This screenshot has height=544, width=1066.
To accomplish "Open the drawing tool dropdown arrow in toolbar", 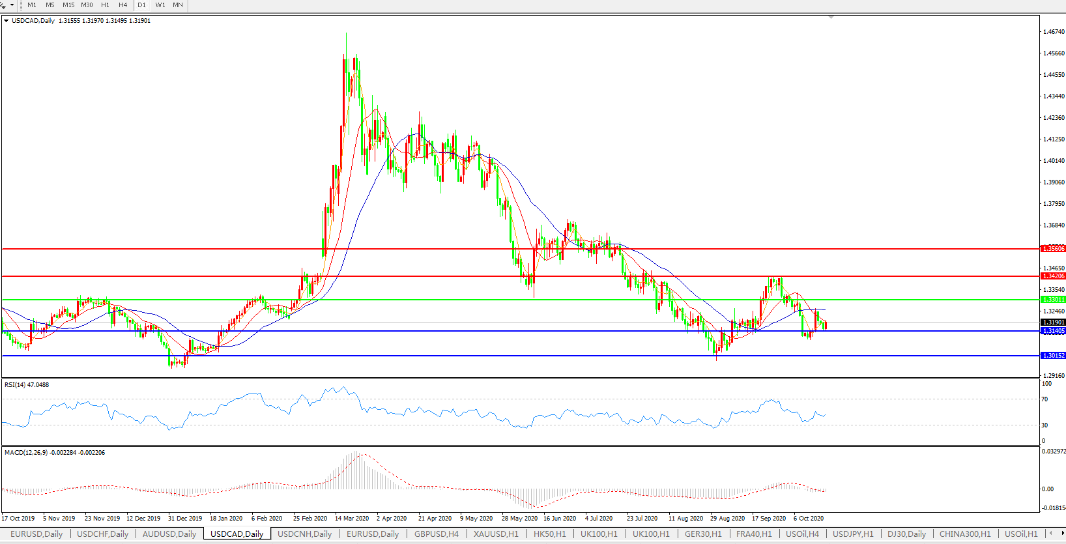I will 12,5.
